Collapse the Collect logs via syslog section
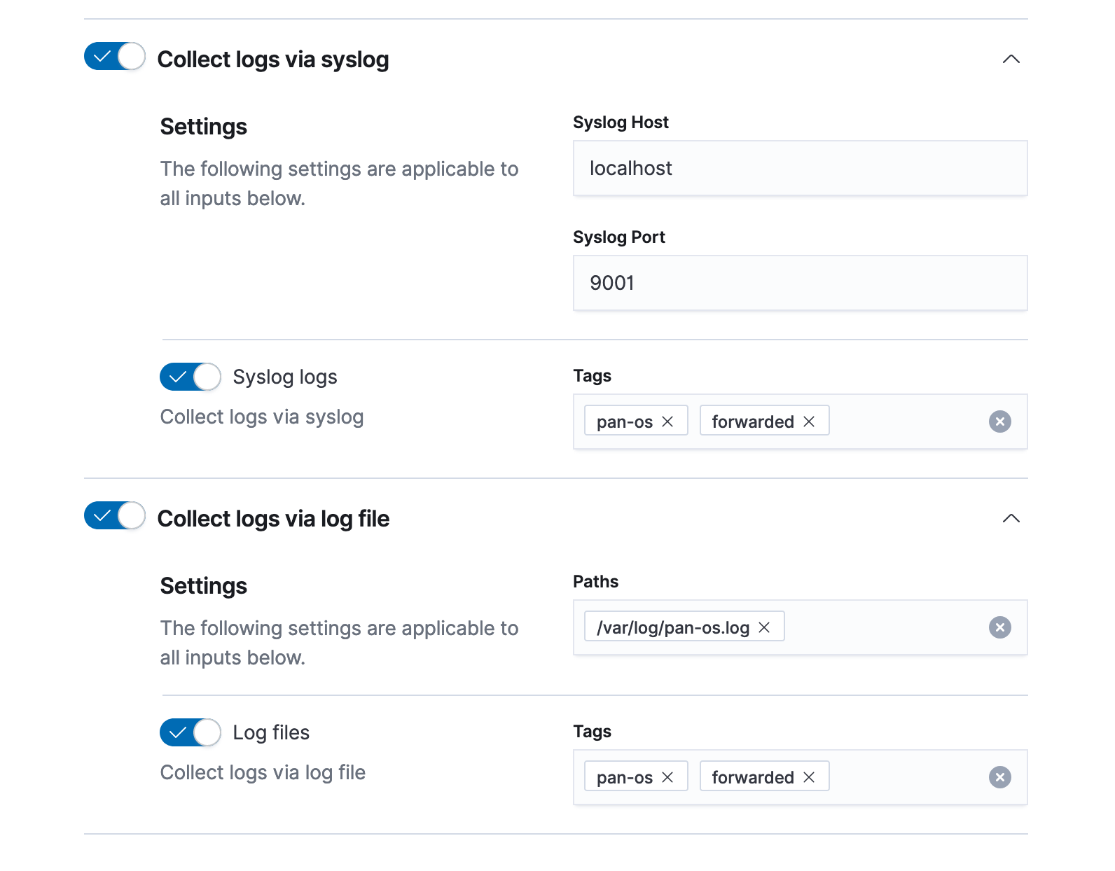This screenshot has height=871, width=1115. tap(1011, 59)
